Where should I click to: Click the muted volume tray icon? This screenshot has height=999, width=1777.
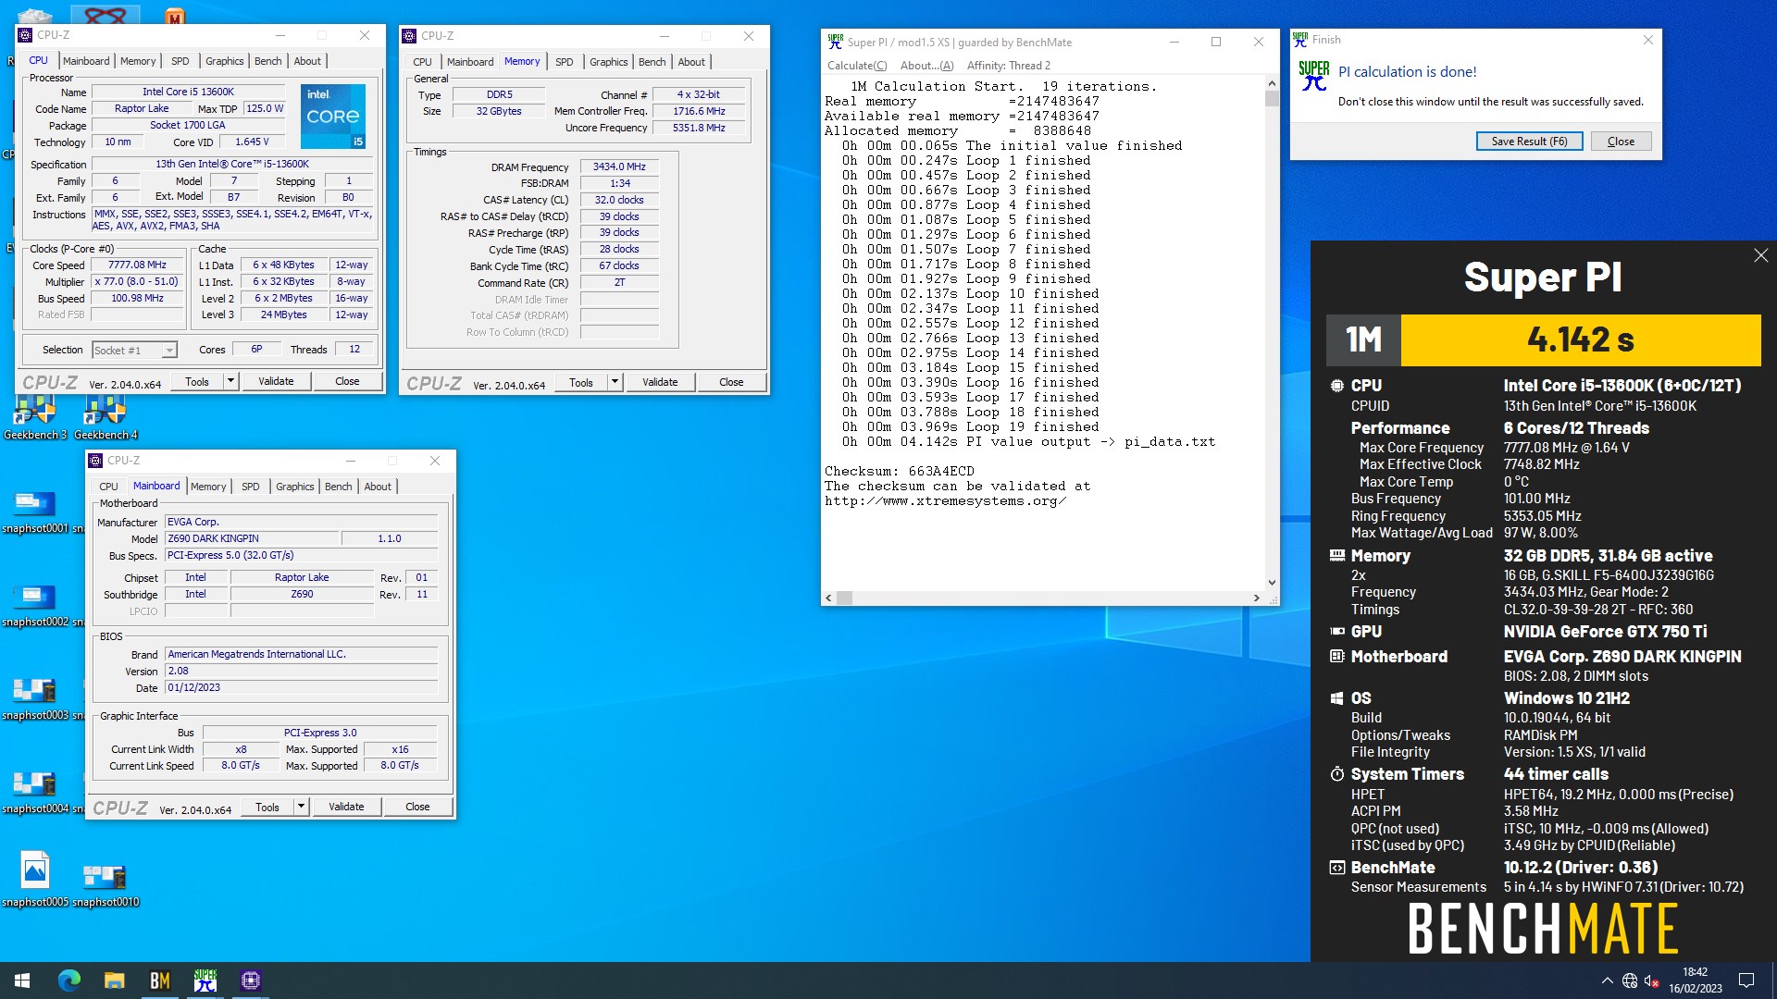click(1651, 980)
